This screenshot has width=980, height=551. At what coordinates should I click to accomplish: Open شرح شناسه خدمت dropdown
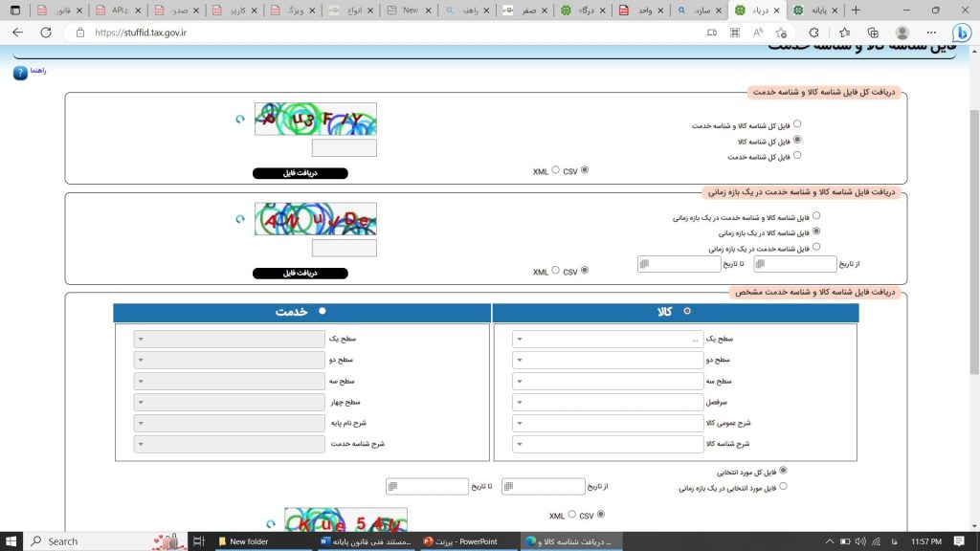coord(229,444)
